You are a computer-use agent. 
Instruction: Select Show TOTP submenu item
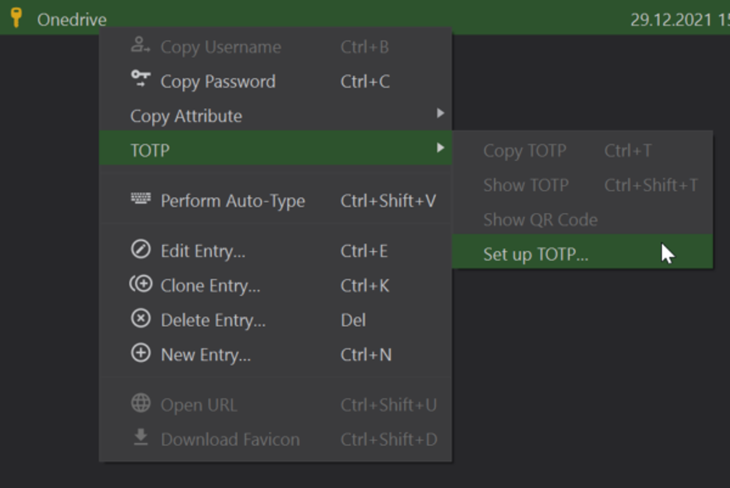coord(582,185)
